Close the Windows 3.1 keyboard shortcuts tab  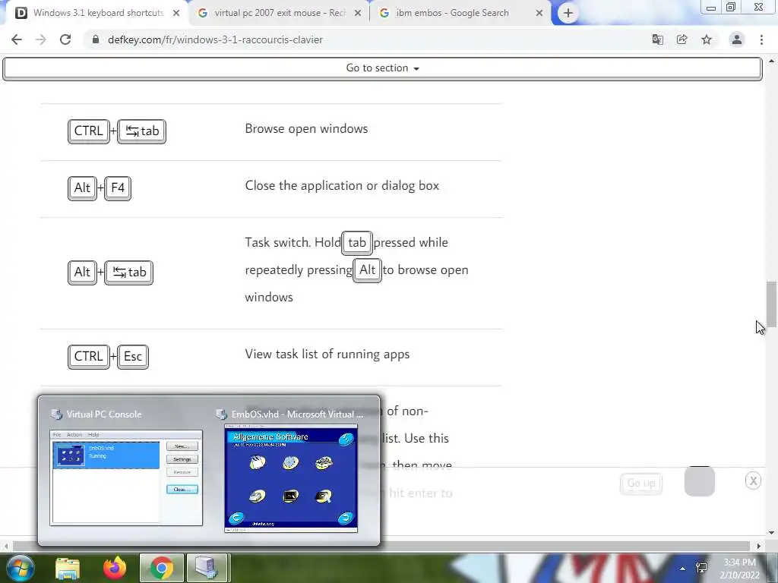coord(176,14)
